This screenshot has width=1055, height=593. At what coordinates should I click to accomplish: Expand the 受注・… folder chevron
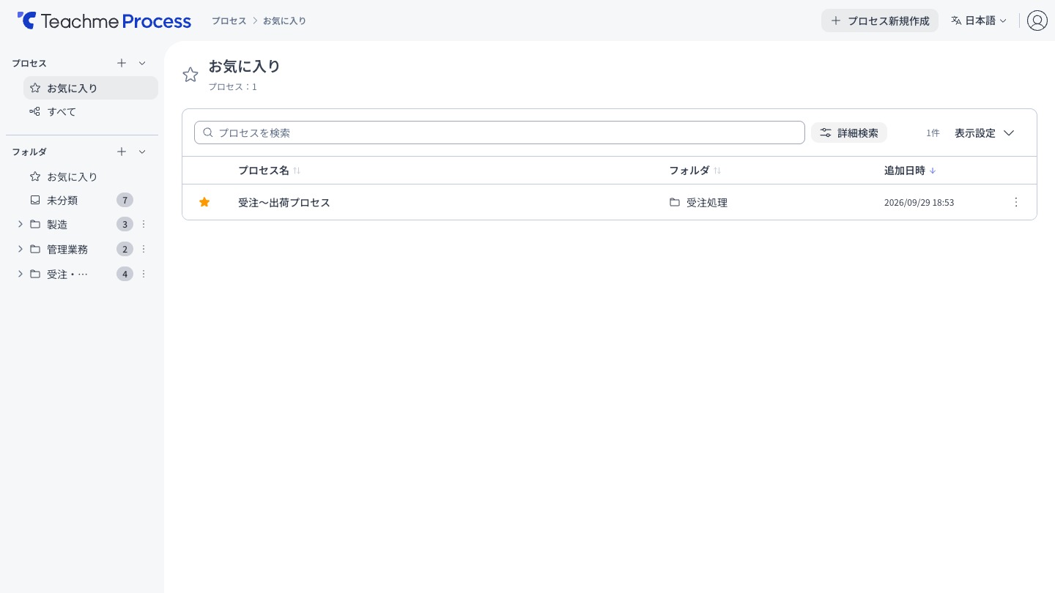(20, 274)
